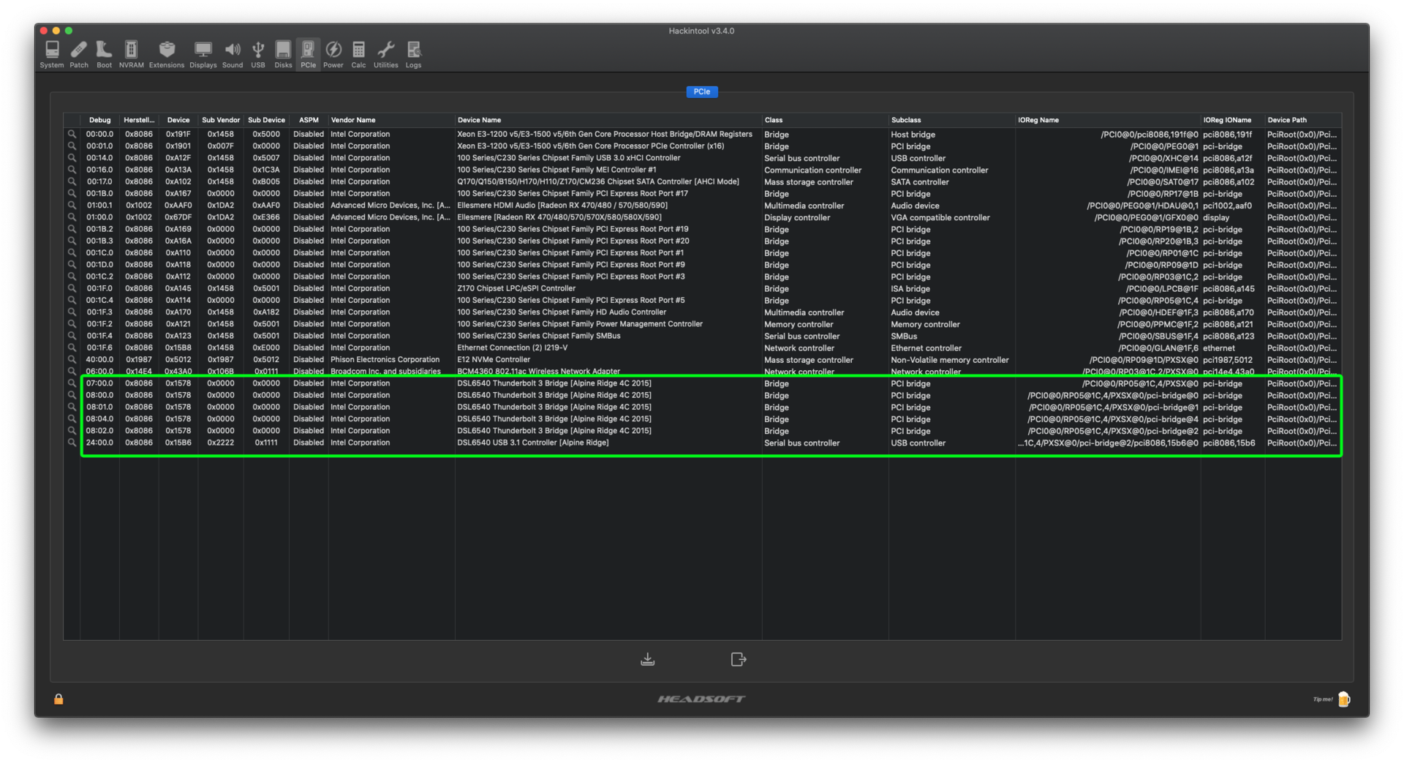This screenshot has height=763, width=1404.
Task: Show the Displays section
Action: pyautogui.click(x=203, y=54)
